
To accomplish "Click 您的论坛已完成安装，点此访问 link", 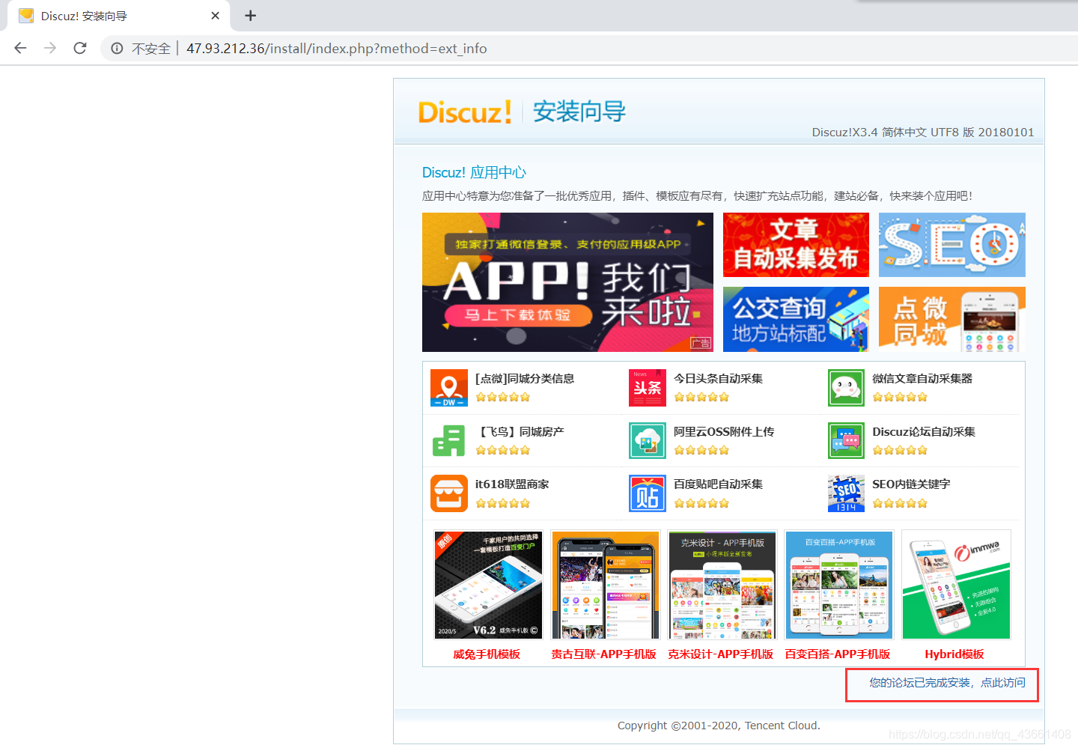I will pyautogui.click(x=947, y=683).
